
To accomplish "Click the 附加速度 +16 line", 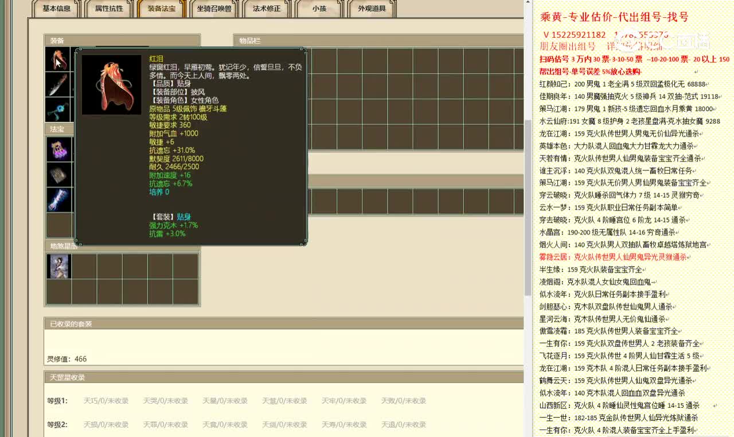I will click(x=170, y=175).
